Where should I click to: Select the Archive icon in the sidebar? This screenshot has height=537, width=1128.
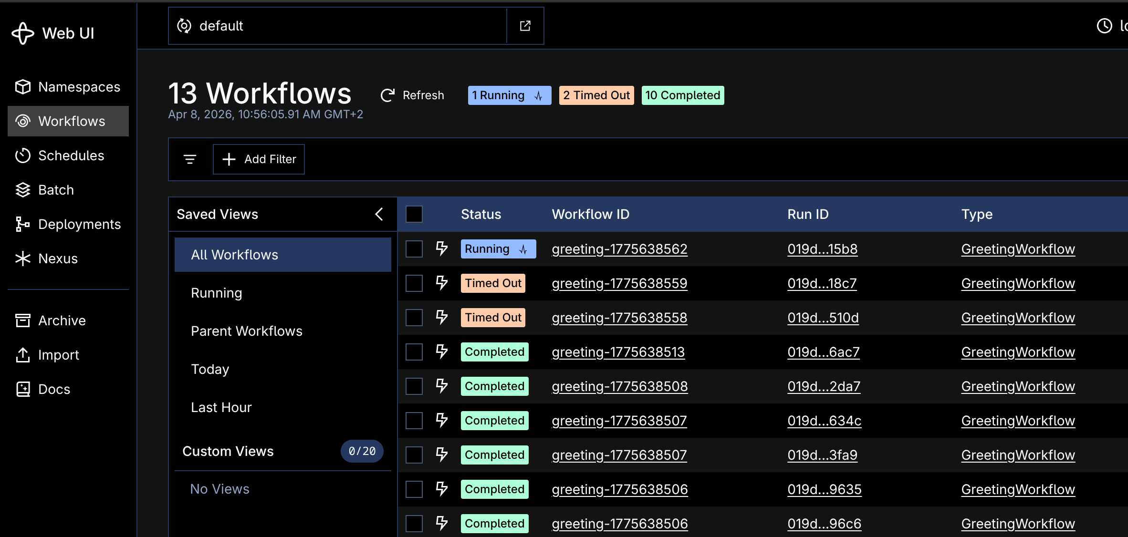click(x=23, y=320)
